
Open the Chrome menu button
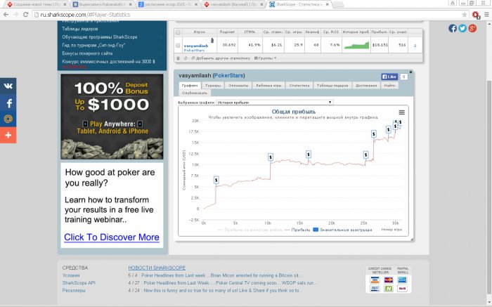486,15
